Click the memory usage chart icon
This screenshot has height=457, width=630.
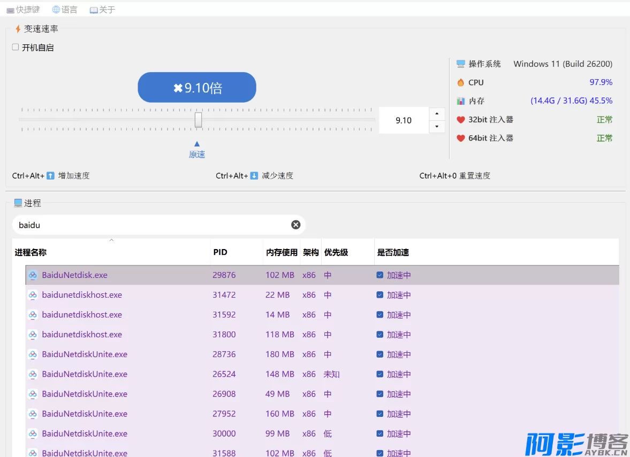point(460,101)
